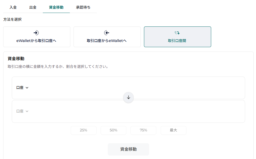This screenshot has width=256, height=159.
Task: Open the 入金 tab
Action: [x=13, y=7]
